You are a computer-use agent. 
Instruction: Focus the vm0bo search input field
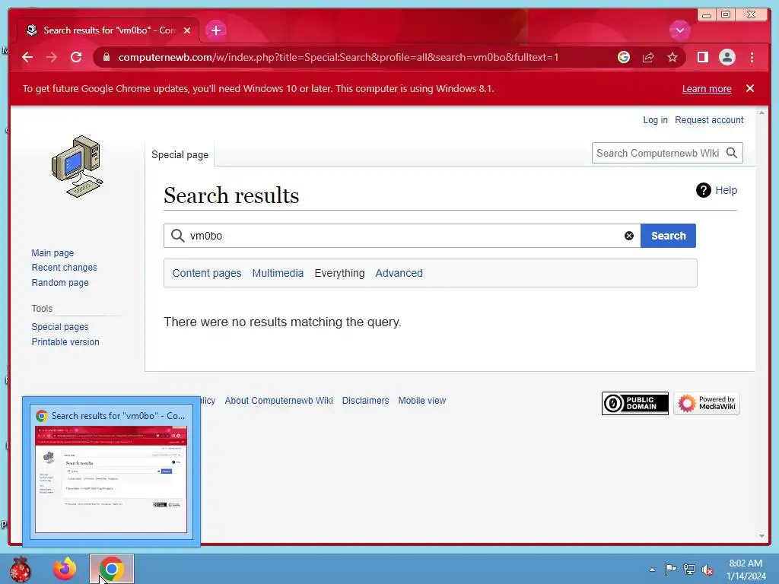[402, 236]
